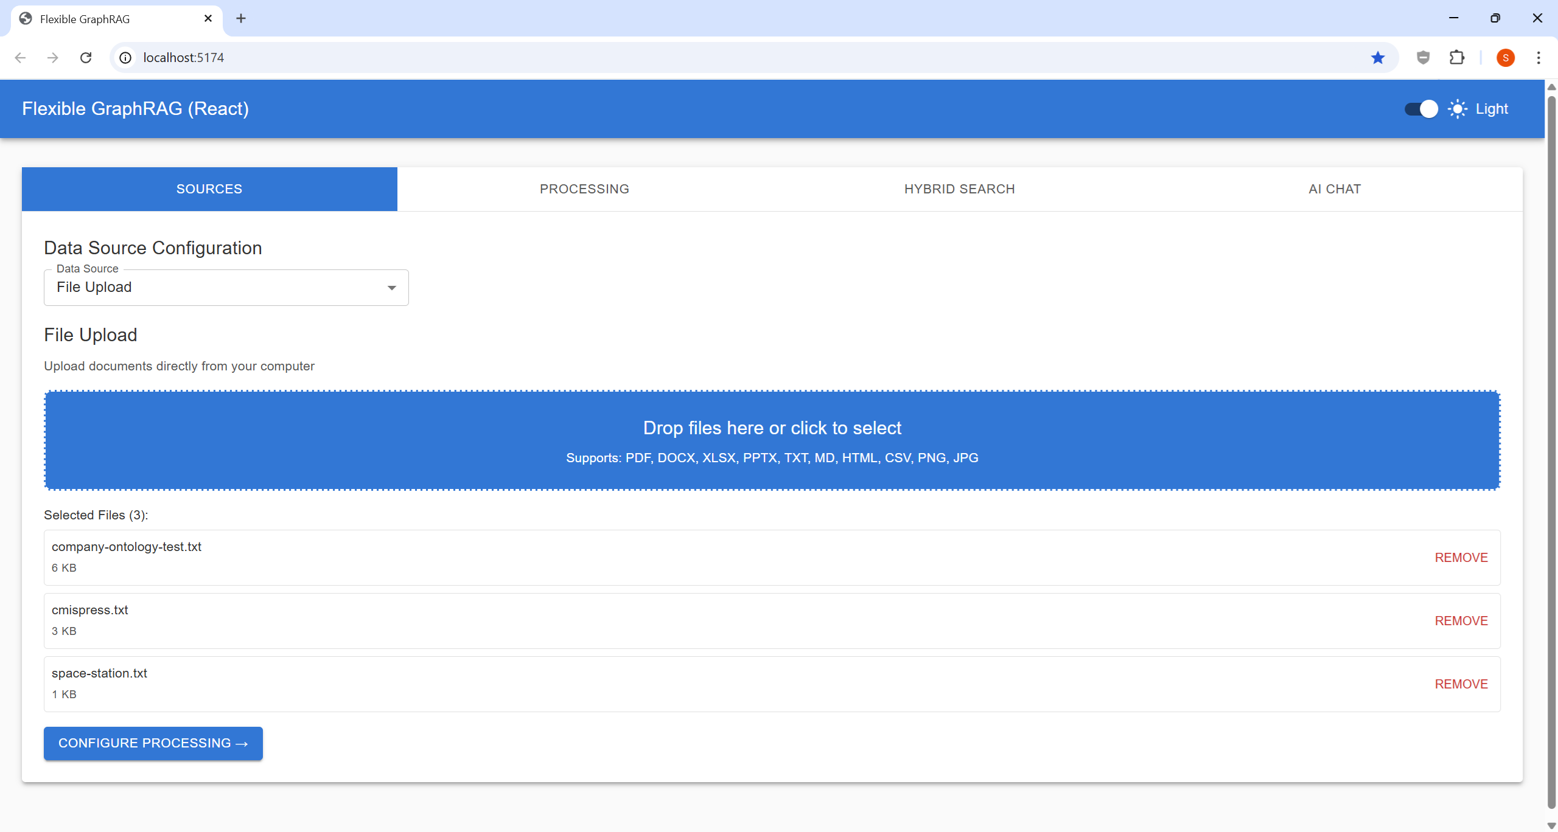Viewport: 1558px width, 832px height.
Task: Toggle the Light theme switch
Action: [x=1421, y=109]
